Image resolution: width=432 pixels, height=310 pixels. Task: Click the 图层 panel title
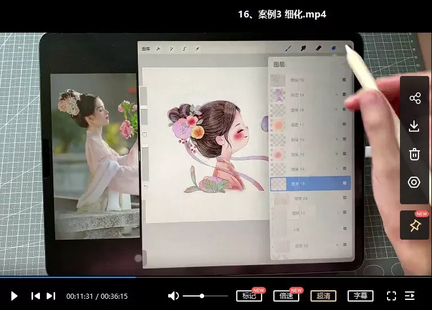click(279, 65)
